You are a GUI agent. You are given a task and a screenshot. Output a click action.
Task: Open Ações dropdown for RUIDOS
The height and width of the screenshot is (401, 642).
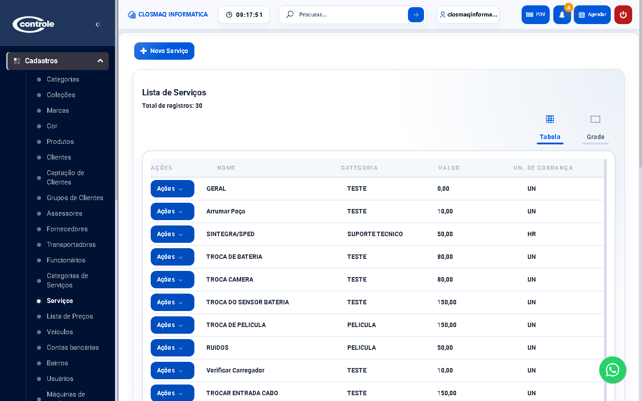click(x=173, y=348)
